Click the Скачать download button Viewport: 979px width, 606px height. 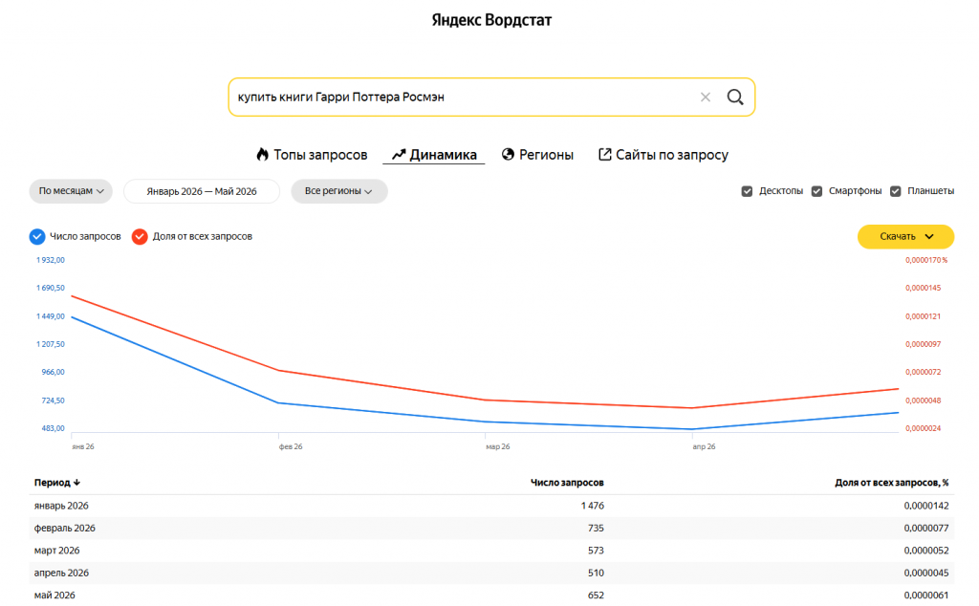pos(905,236)
